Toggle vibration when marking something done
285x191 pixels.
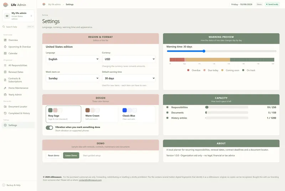[49, 128]
